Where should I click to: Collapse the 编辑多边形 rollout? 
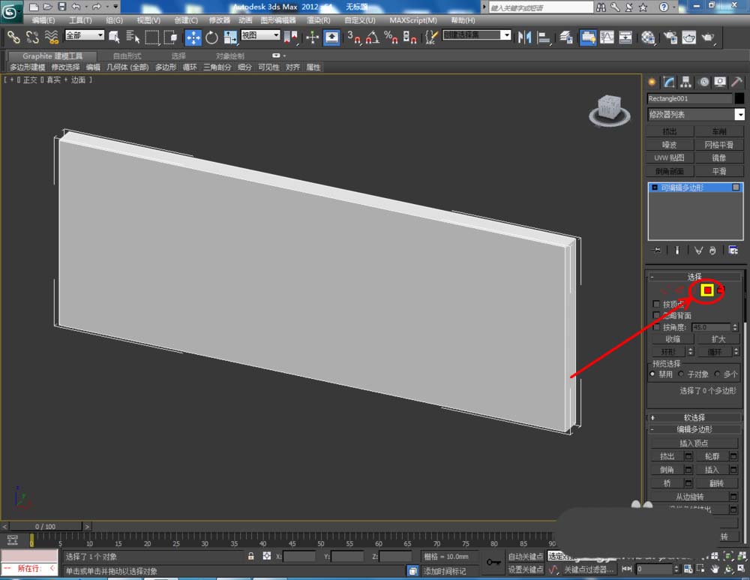[694, 429]
